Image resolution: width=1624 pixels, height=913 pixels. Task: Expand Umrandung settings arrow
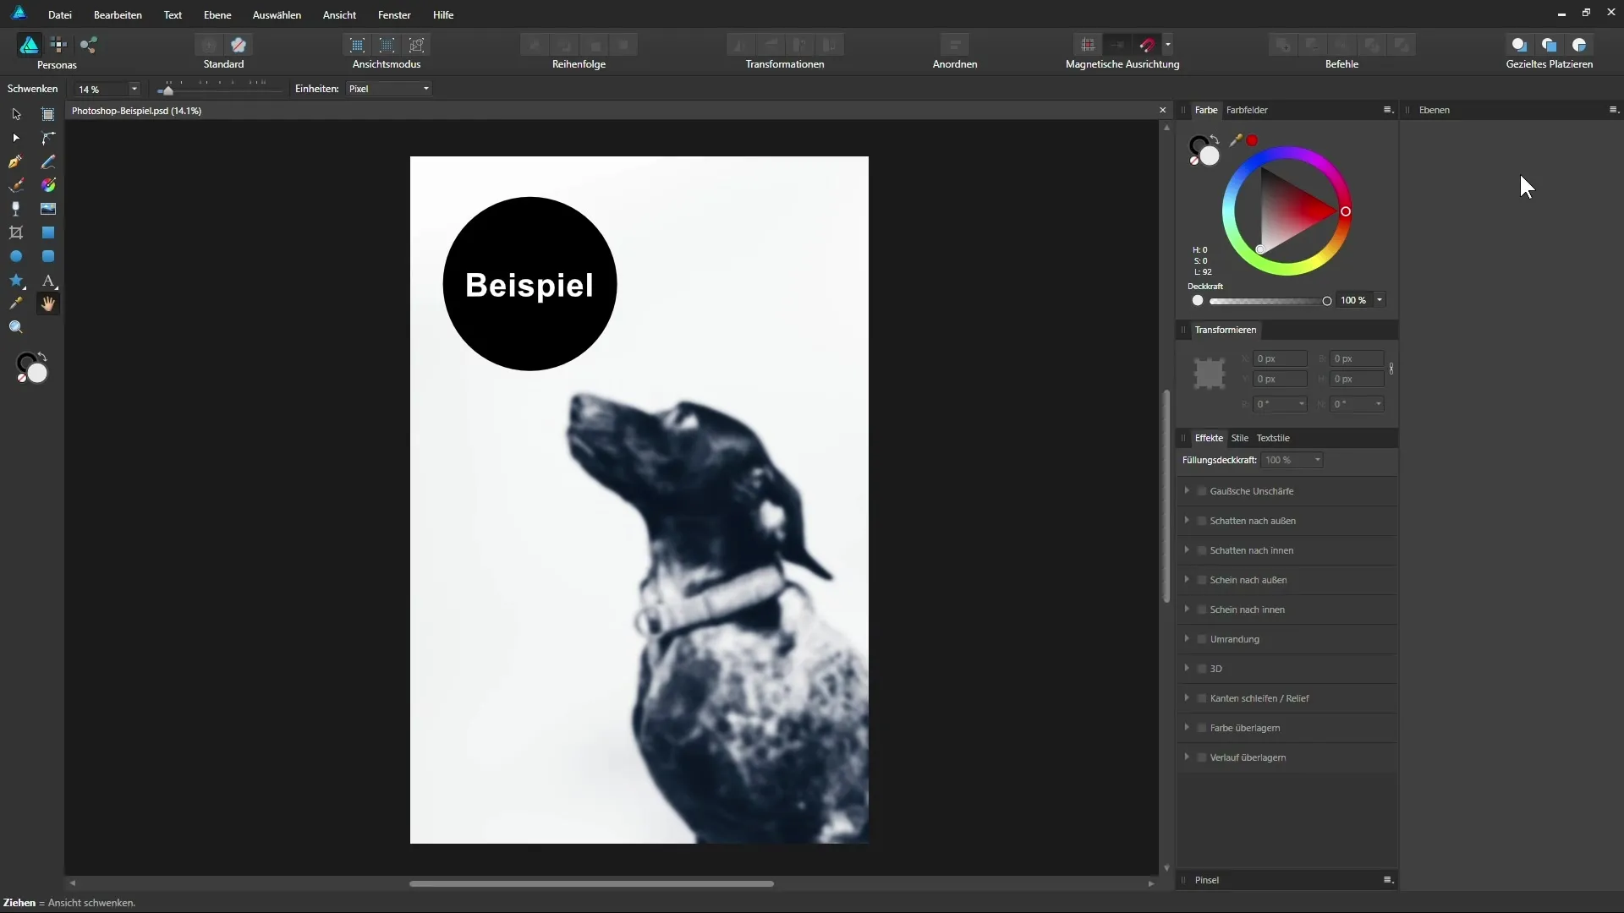pos(1187,638)
